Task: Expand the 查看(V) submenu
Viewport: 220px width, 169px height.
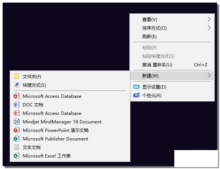Action: [x=172, y=19]
